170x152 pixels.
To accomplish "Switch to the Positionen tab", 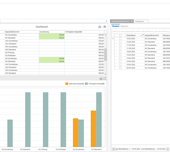I will point(140,21).
